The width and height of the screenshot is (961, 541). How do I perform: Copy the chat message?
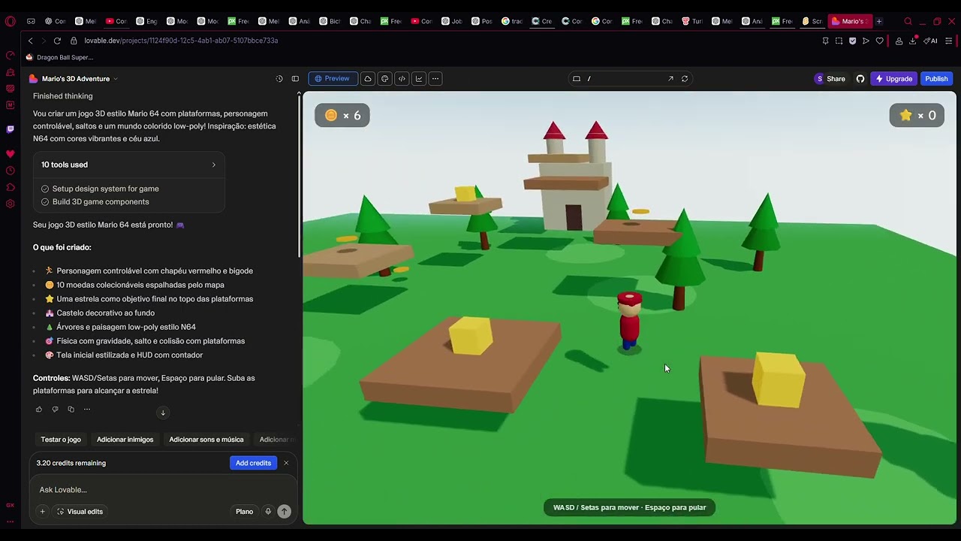[71, 410]
